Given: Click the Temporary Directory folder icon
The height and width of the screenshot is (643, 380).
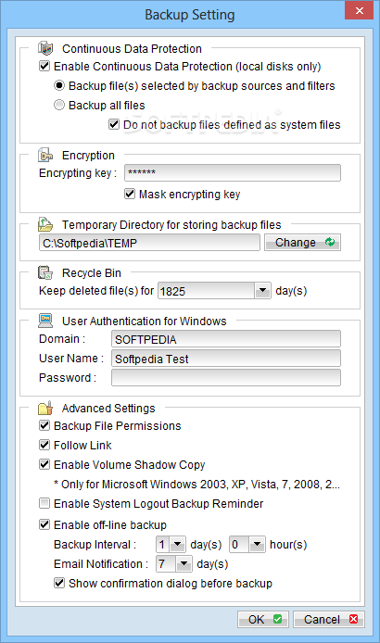Looking at the screenshot, I should tap(45, 224).
